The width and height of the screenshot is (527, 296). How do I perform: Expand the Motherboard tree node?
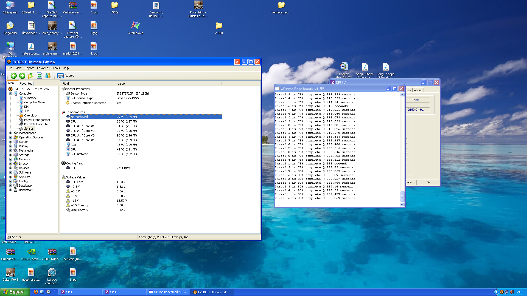click(x=11, y=133)
